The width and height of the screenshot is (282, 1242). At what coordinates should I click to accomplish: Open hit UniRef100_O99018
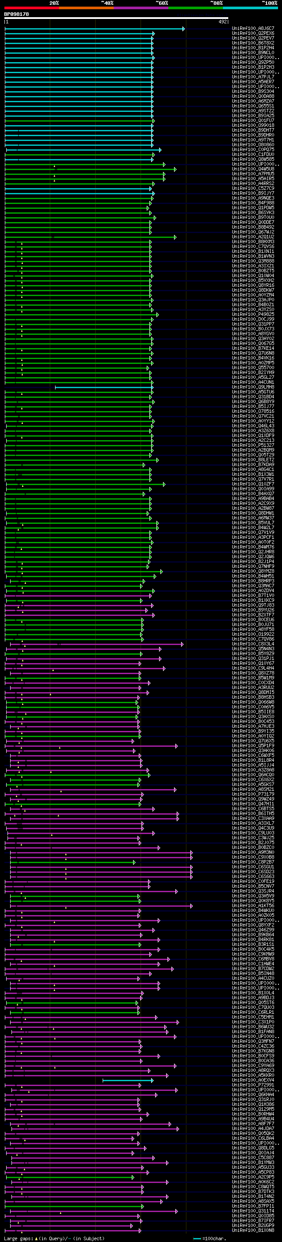tap(253, 126)
